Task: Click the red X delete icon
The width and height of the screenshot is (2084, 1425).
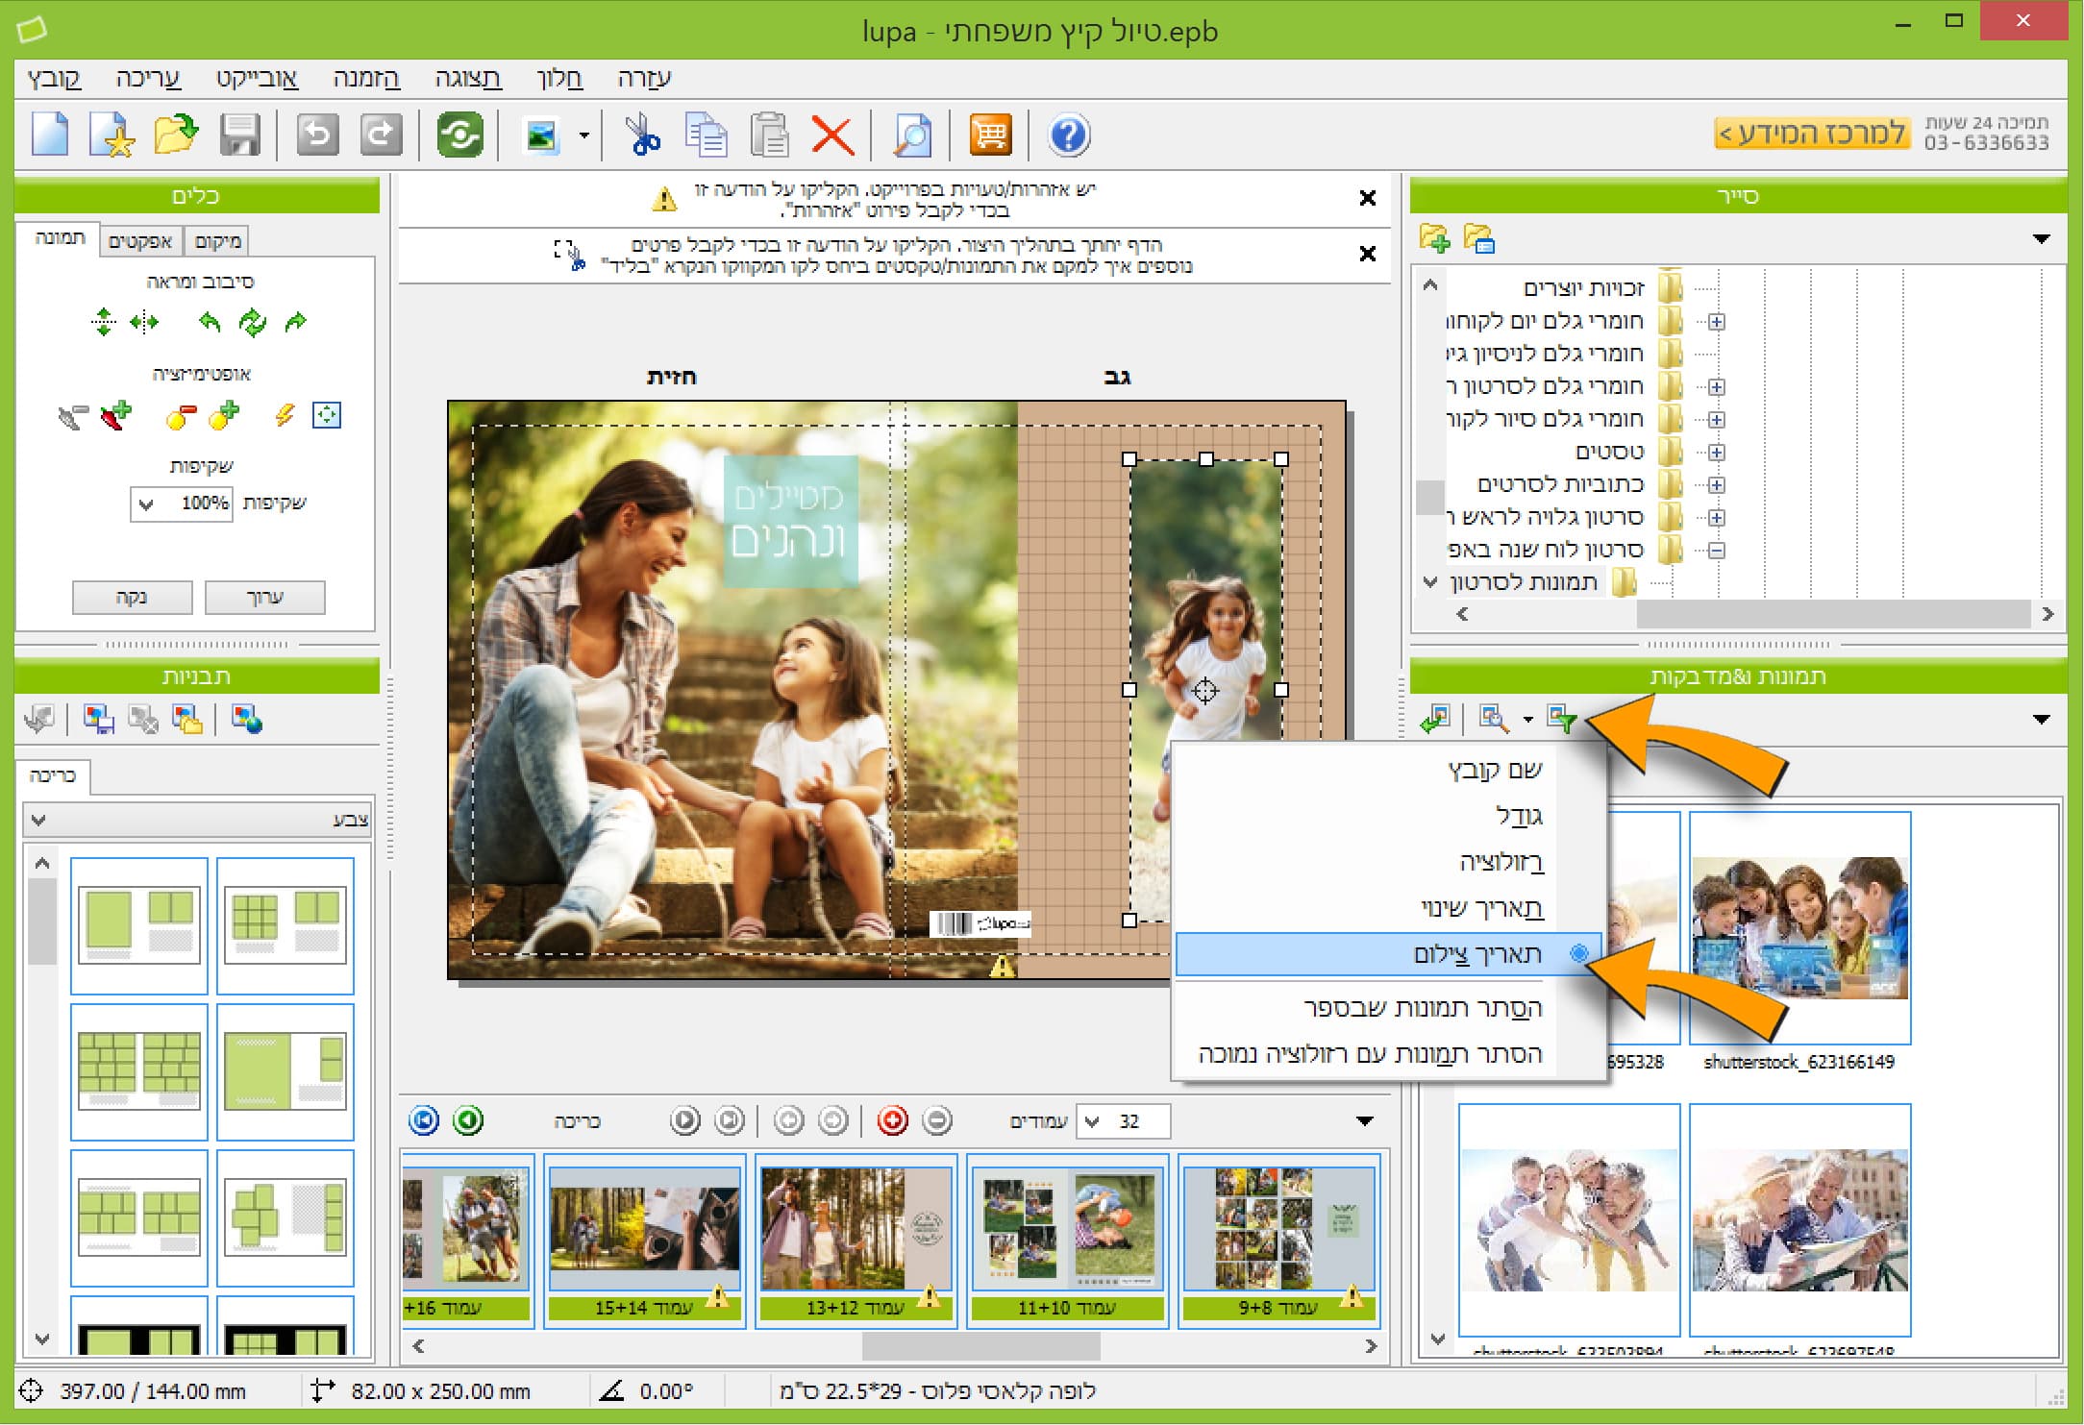Action: tap(832, 135)
